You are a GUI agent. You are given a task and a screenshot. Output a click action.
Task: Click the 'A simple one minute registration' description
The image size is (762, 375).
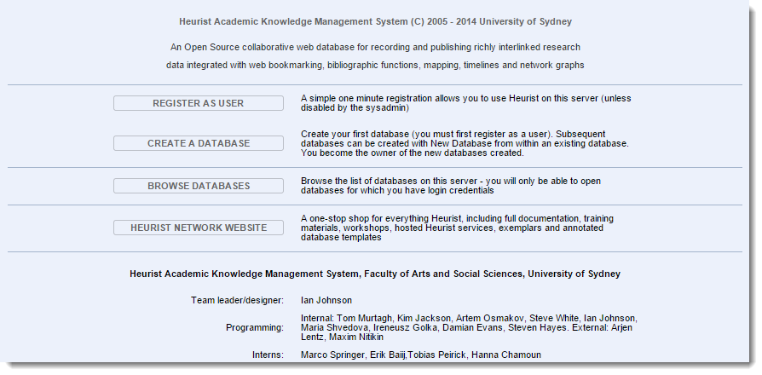pyautogui.click(x=465, y=103)
